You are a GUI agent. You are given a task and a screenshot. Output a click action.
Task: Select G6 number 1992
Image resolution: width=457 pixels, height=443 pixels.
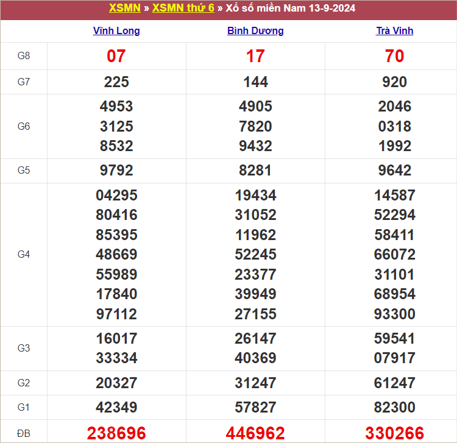394,146
